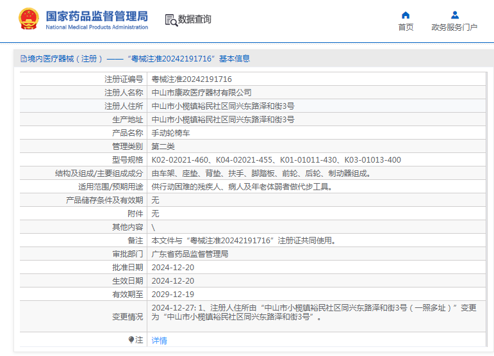Click National Medical Products Administration subtitle

point(97,27)
